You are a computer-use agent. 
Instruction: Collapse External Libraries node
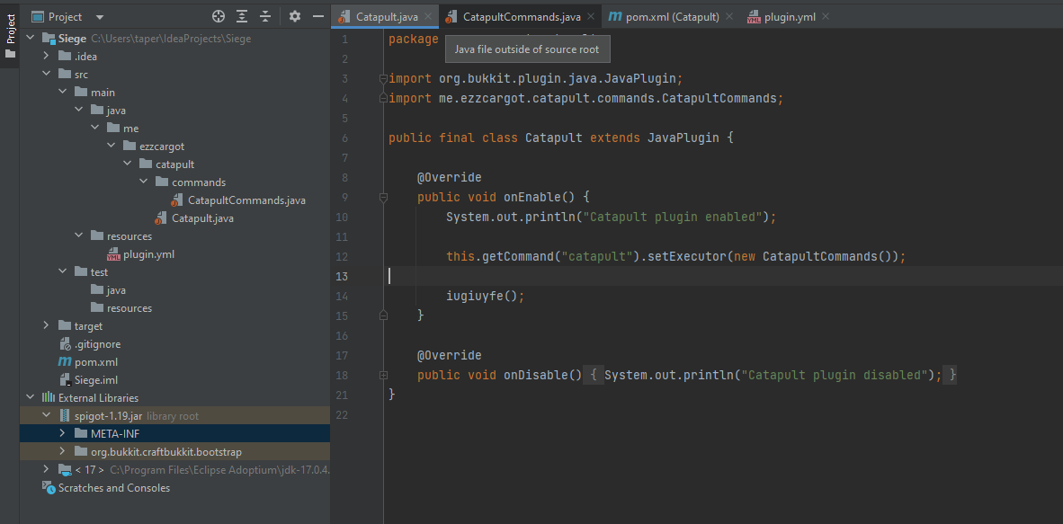pyautogui.click(x=30, y=398)
